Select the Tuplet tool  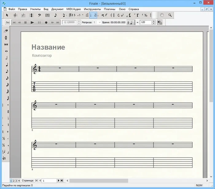(x=80, y=15)
